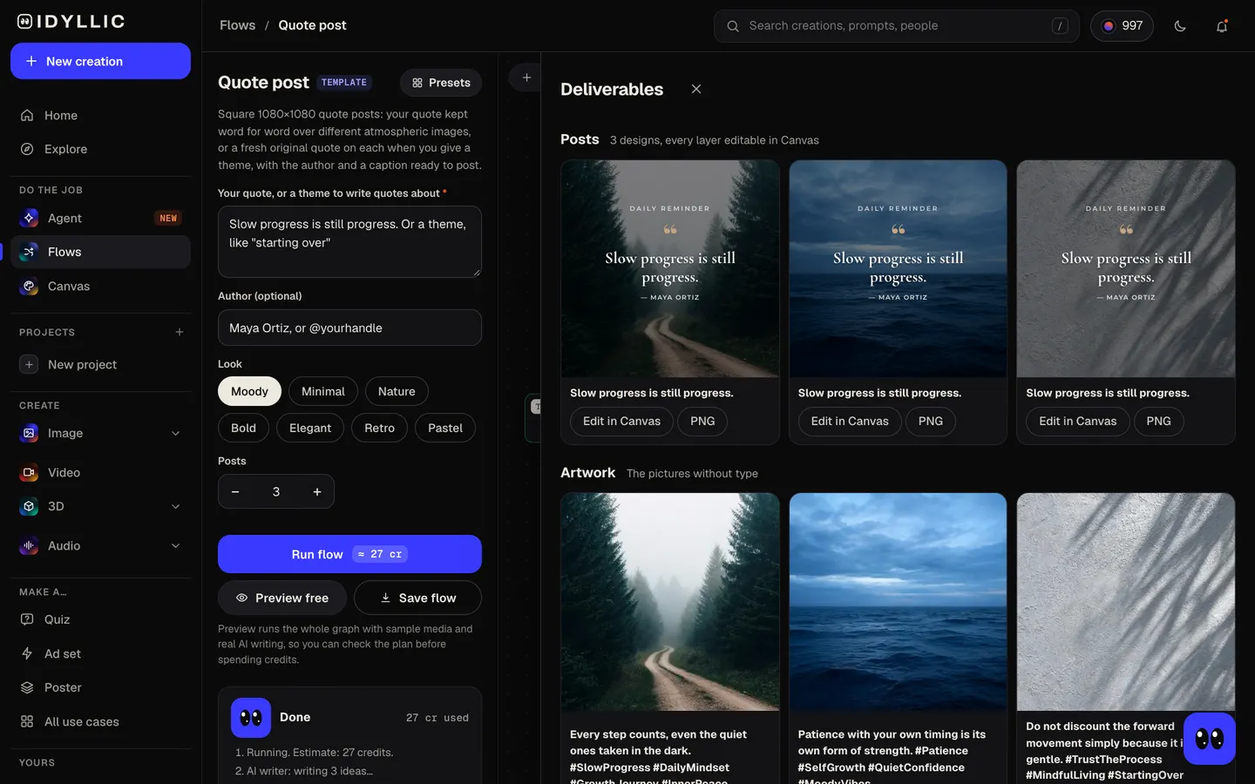Click the IDYLLIC logo
This screenshot has width=1255, height=784.
[x=71, y=22]
